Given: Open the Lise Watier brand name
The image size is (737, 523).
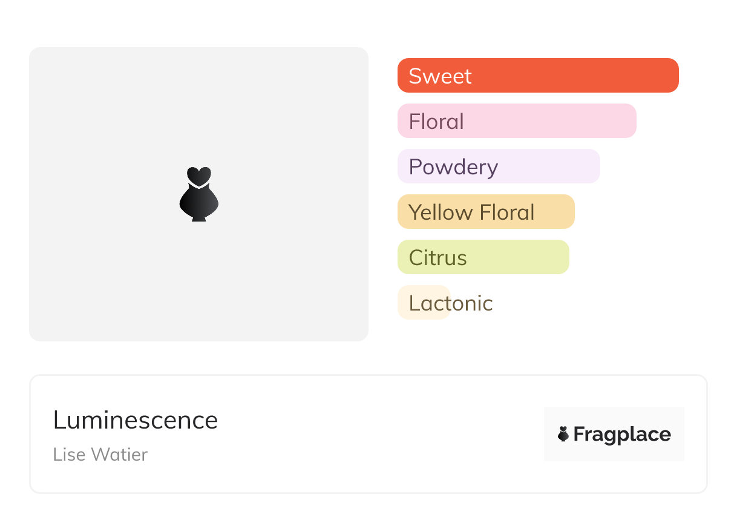Looking at the screenshot, I should (100, 455).
